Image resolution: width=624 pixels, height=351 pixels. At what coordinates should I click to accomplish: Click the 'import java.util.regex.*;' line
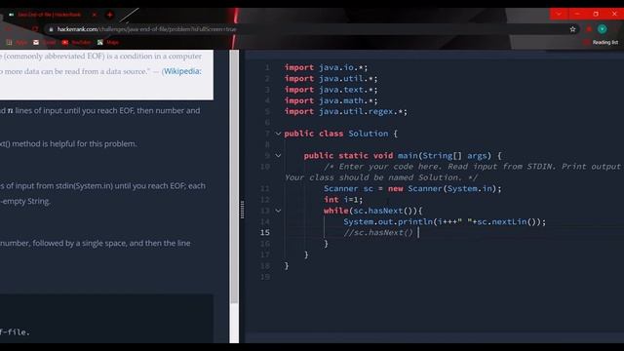point(346,111)
